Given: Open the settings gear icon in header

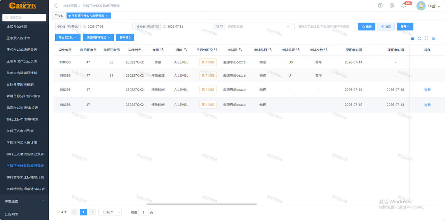Looking at the screenshot, I should tap(392, 5).
